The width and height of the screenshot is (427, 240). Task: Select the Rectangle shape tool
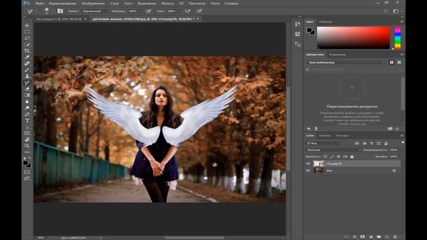(27, 133)
